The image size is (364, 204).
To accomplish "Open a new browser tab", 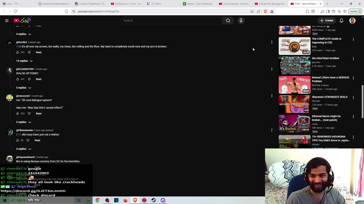I will click(327, 4).
